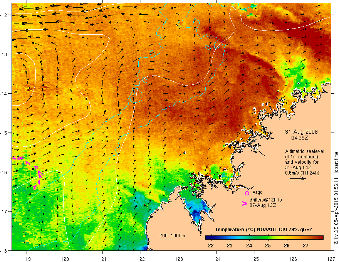Click the 'Altimetric sealevel' caption line
Viewport: 339px width, 262px height.
tap(305, 151)
